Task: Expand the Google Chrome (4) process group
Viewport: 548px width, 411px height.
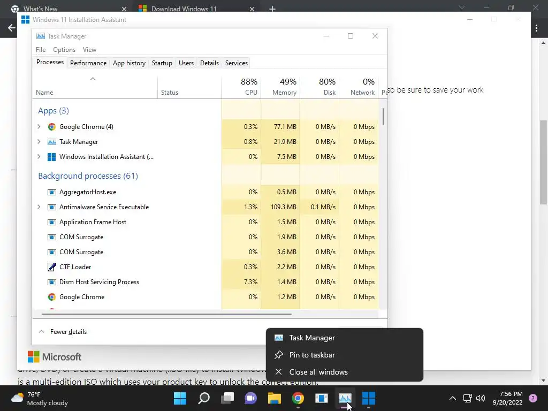Action: pyautogui.click(x=39, y=127)
